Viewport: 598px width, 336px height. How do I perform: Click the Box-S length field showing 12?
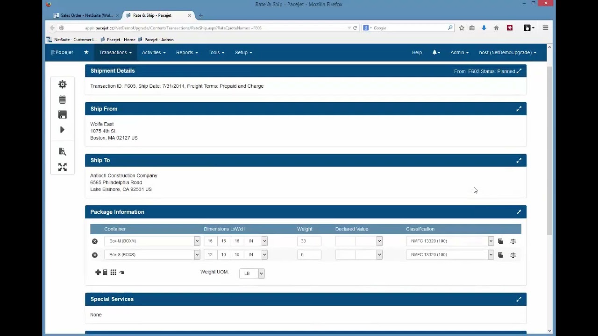210,254
